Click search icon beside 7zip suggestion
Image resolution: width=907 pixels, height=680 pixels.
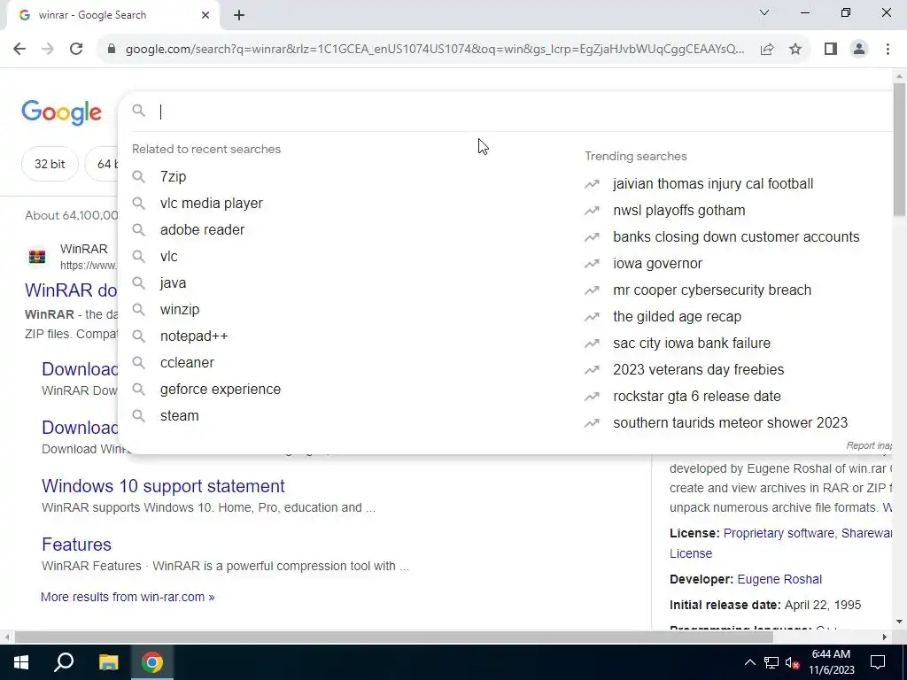138,176
